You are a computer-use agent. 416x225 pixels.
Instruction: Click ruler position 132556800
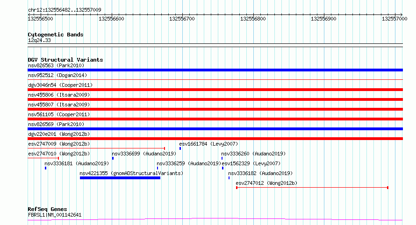[x=253, y=19]
